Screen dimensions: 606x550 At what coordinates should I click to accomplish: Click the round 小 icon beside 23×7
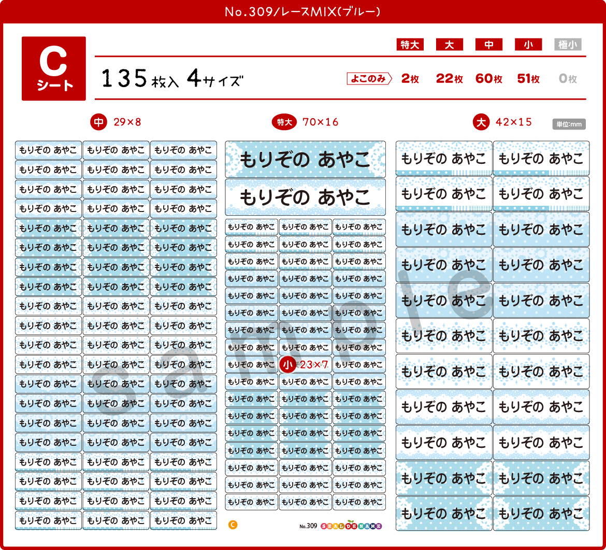[287, 364]
